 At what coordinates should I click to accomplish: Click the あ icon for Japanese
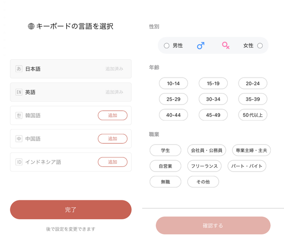coord(19,69)
